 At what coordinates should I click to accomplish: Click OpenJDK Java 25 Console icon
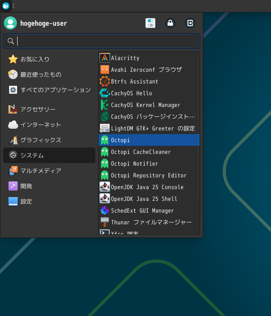105,187
